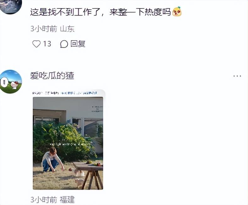248x205 pixels.
Task: Click the 福建 location label
Action: pos(67,200)
